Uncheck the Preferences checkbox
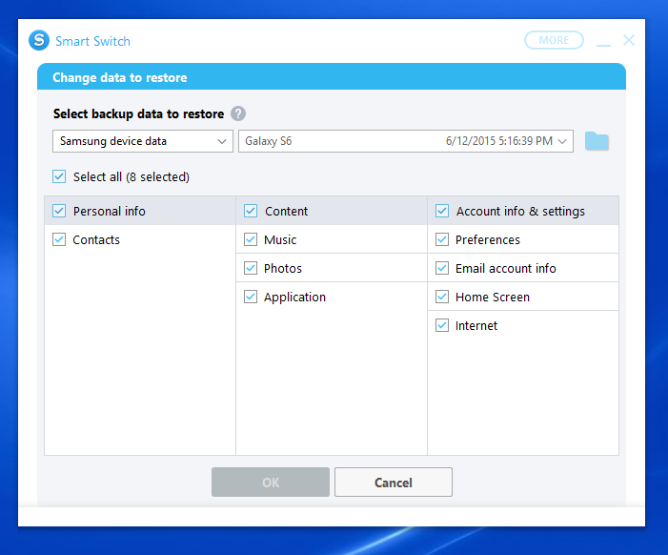Image resolution: width=668 pixels, height=555 pixels. coord(442,239)
